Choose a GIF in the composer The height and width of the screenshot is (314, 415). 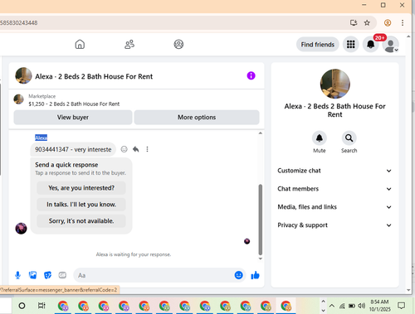click(62, 275)
